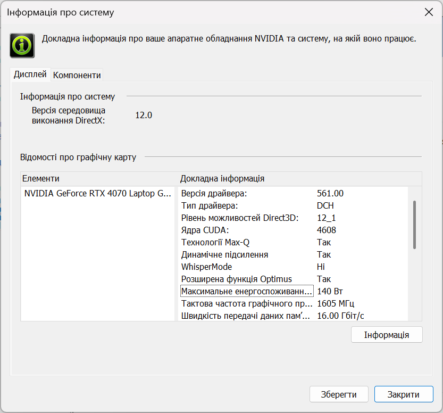Click the CUDA cores value 4608
443x413 pixels.
click(x=327, y=230)
